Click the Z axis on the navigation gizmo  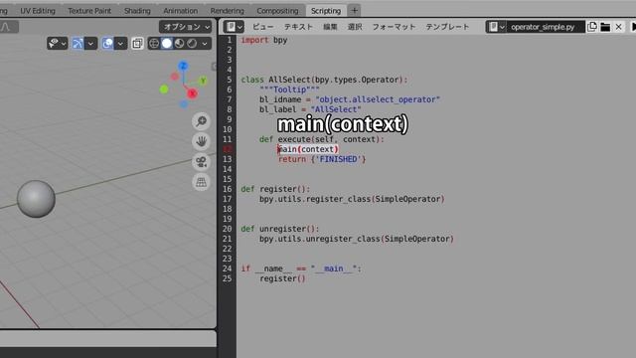click(x=183, y=66)
